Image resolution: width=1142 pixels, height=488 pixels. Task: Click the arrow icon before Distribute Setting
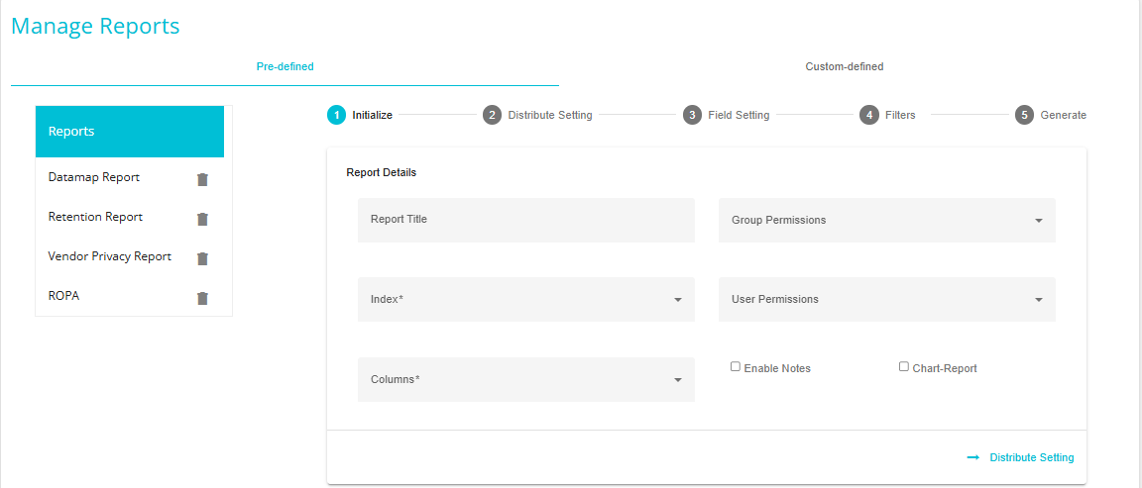(973, 457)
